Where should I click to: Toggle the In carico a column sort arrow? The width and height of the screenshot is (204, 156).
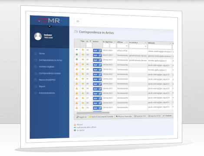pyautogui.click(x=145, y=43)
